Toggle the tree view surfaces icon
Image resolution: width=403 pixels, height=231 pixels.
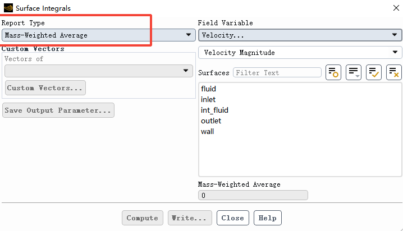point(354,72)
